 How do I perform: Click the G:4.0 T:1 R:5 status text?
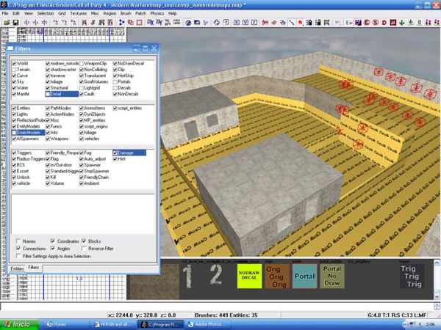(x=397, y=315)
